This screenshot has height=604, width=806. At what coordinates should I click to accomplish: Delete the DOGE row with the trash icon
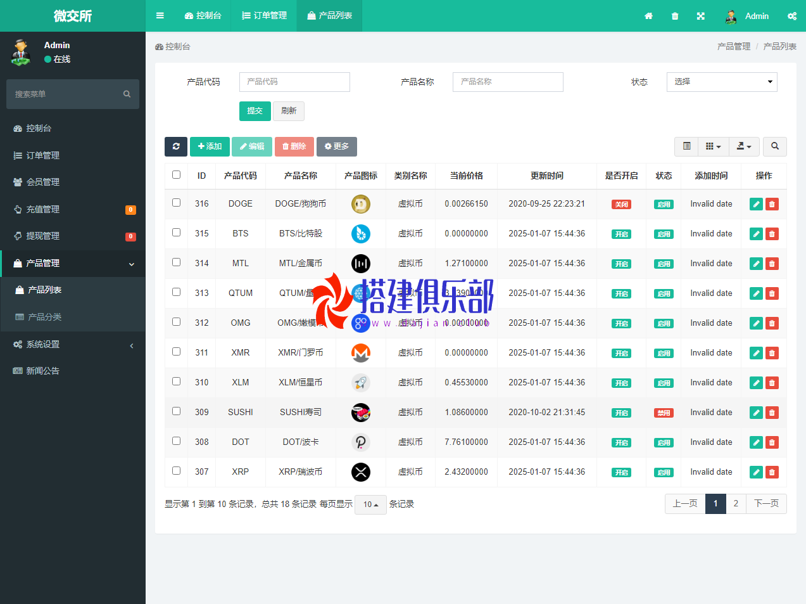click(x=772, y=204)
